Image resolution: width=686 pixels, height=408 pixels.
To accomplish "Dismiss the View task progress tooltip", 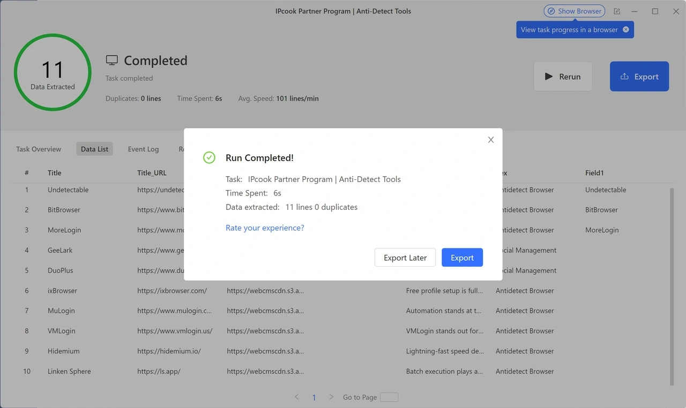I will [625, 29].
